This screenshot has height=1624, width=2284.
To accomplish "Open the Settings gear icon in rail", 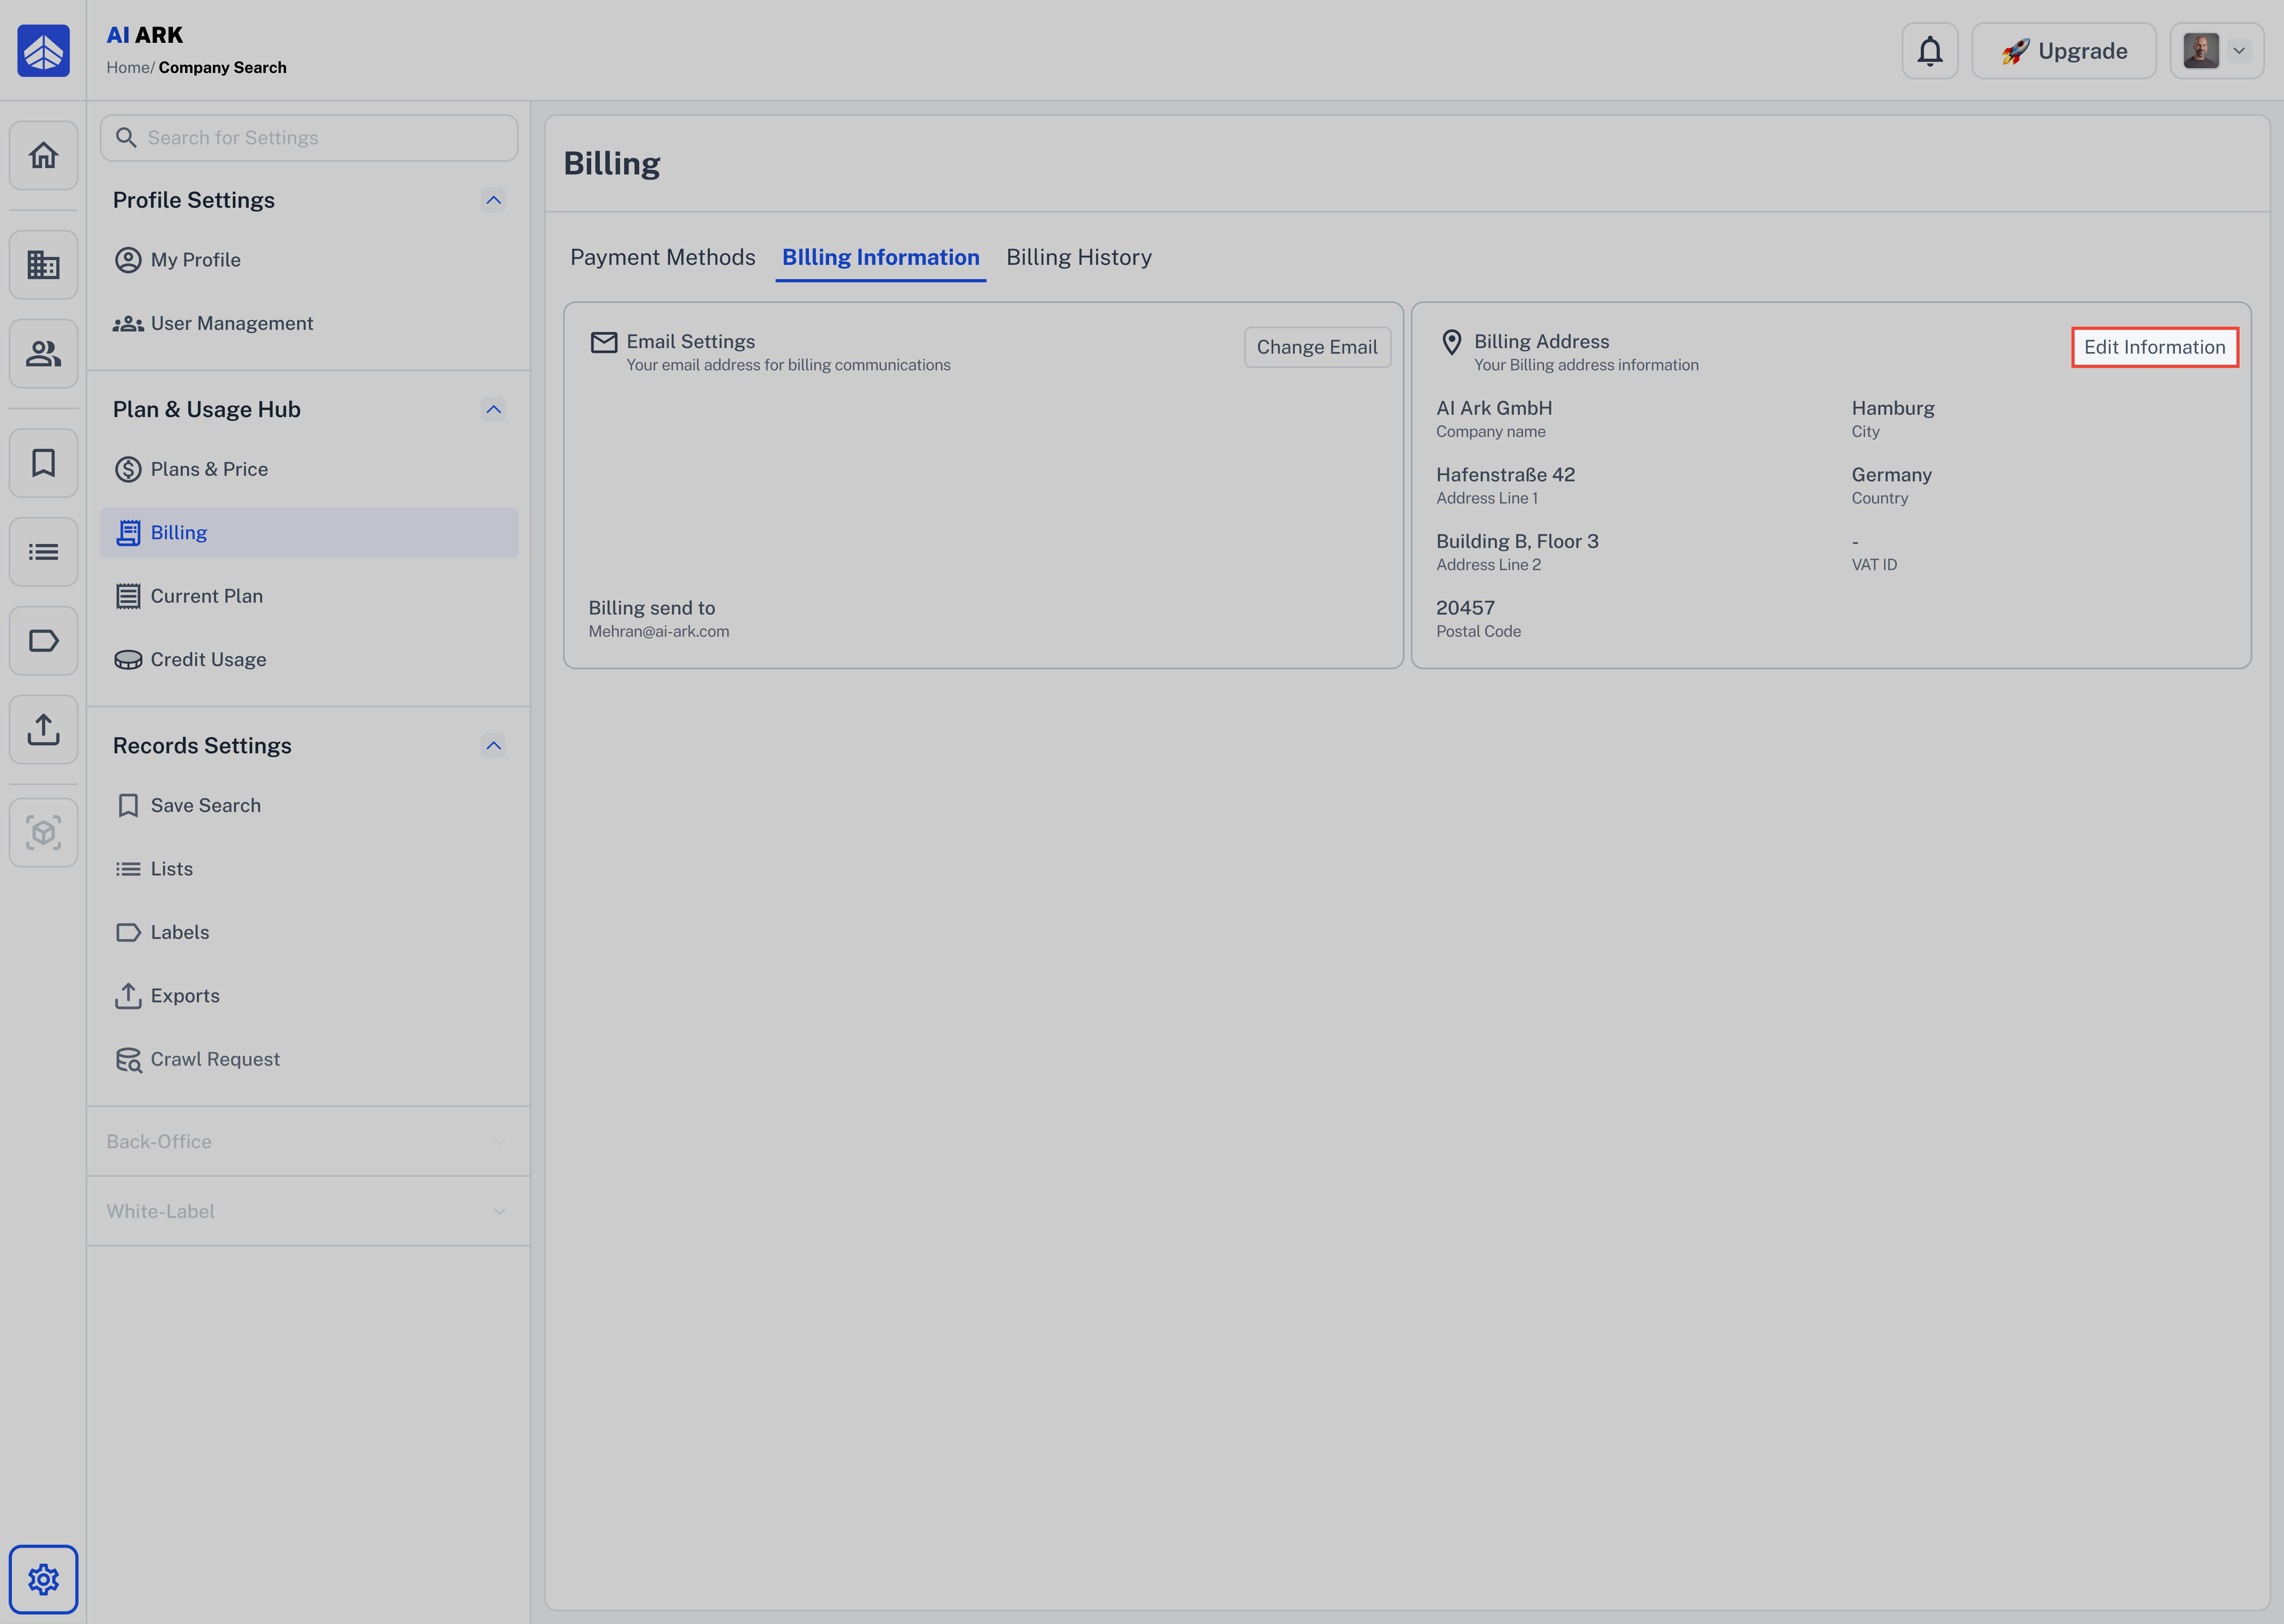I will [43, 1579].
